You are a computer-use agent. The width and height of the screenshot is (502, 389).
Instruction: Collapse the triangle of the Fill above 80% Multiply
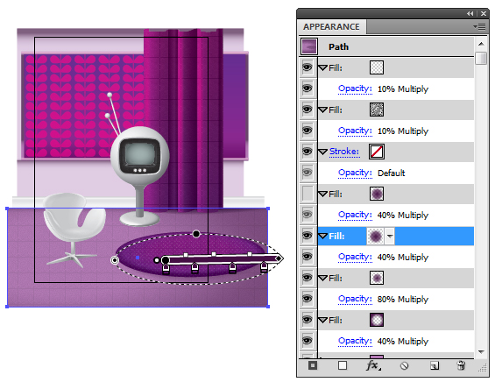322,279
